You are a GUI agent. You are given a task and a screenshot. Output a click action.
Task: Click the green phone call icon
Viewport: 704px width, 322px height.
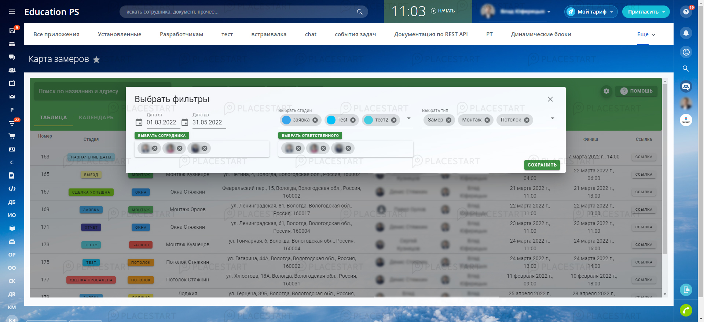[x=686, y=310]
